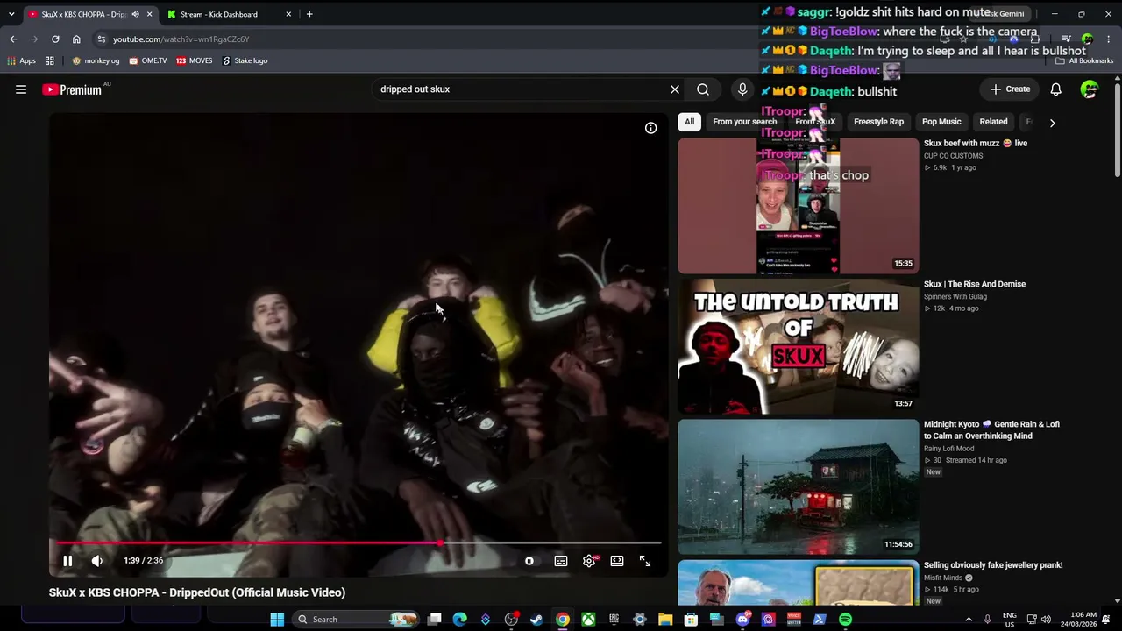The width and height of the screenshot is (1122, 631).
Task: Click the Create button
Action: (1011, 89)
